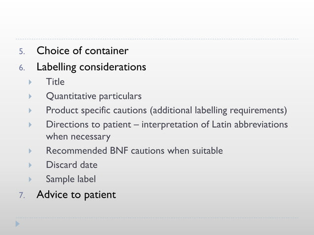The image size is (314, 235).
Task: Click the arrow bullet beside 'Directions to patient'
Action: point(30,124)
